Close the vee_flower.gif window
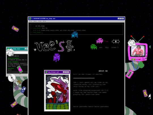The width and height of the screenshot is (153, 115). coord(68,72)
